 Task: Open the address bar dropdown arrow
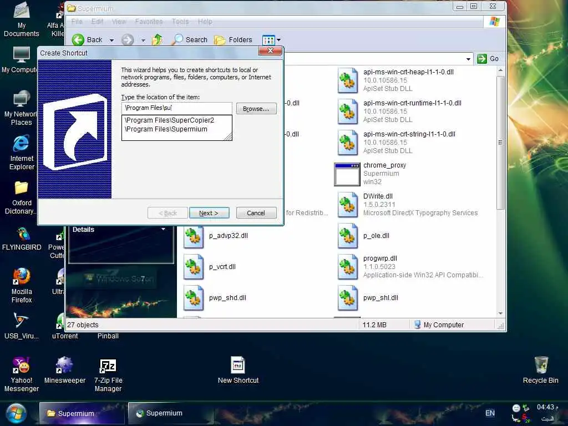pyautogui.click(x=468, y=59)
